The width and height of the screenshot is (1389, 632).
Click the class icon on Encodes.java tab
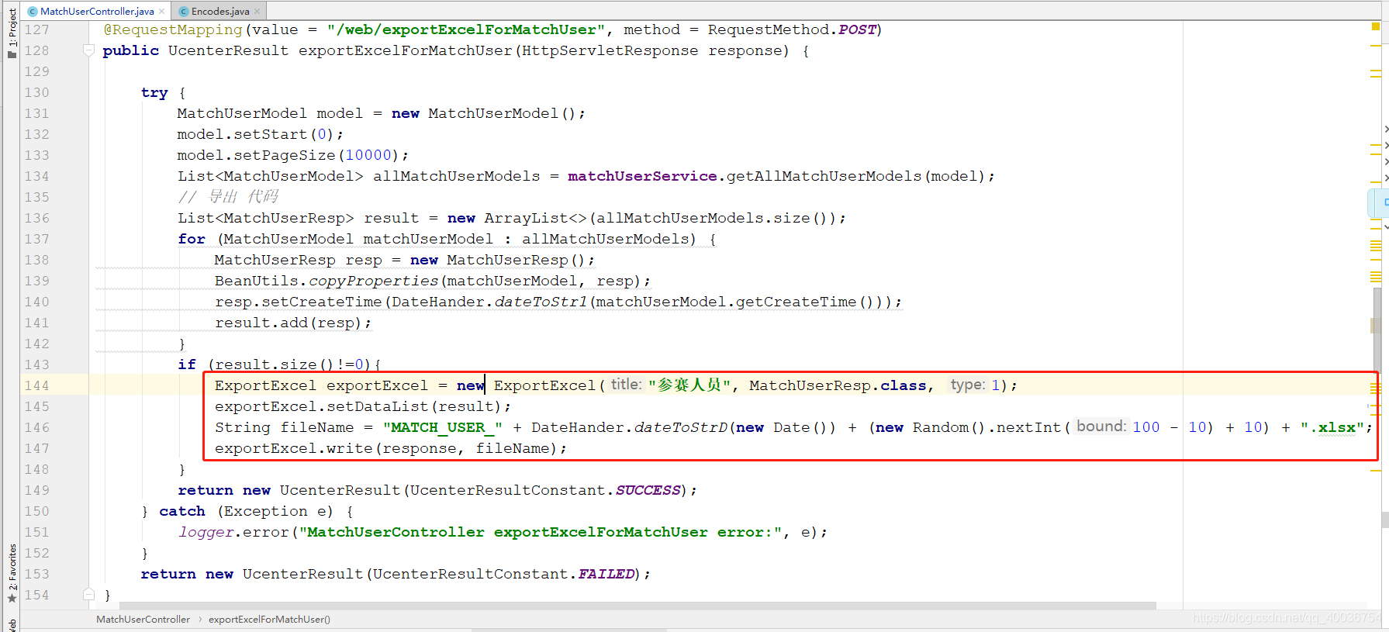184,11
